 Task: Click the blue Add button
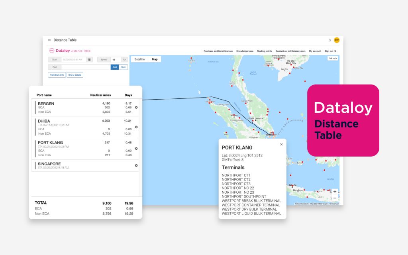[x=115, y=67]
